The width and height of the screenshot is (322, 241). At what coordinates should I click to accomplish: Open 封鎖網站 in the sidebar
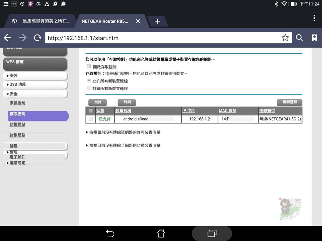click(18, 124)
